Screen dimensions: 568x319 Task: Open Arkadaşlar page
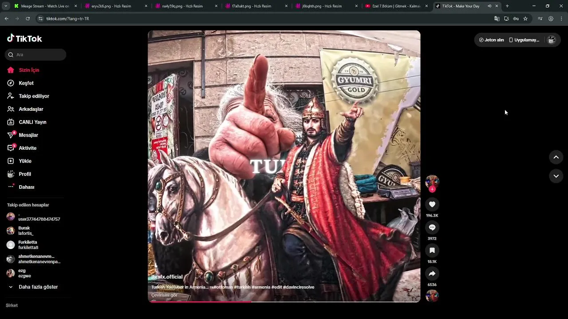point(31,109)
